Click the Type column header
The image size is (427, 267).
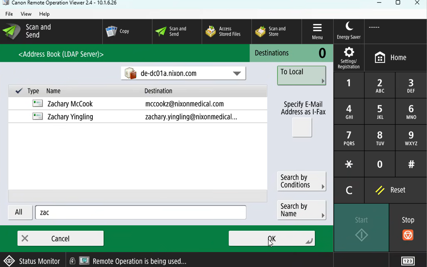click(33, 91)
